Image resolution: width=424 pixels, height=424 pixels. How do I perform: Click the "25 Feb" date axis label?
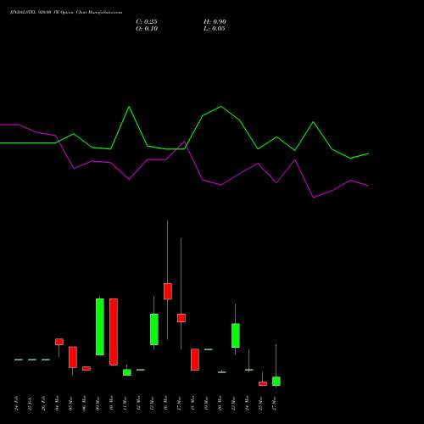[x=30, y=403]
